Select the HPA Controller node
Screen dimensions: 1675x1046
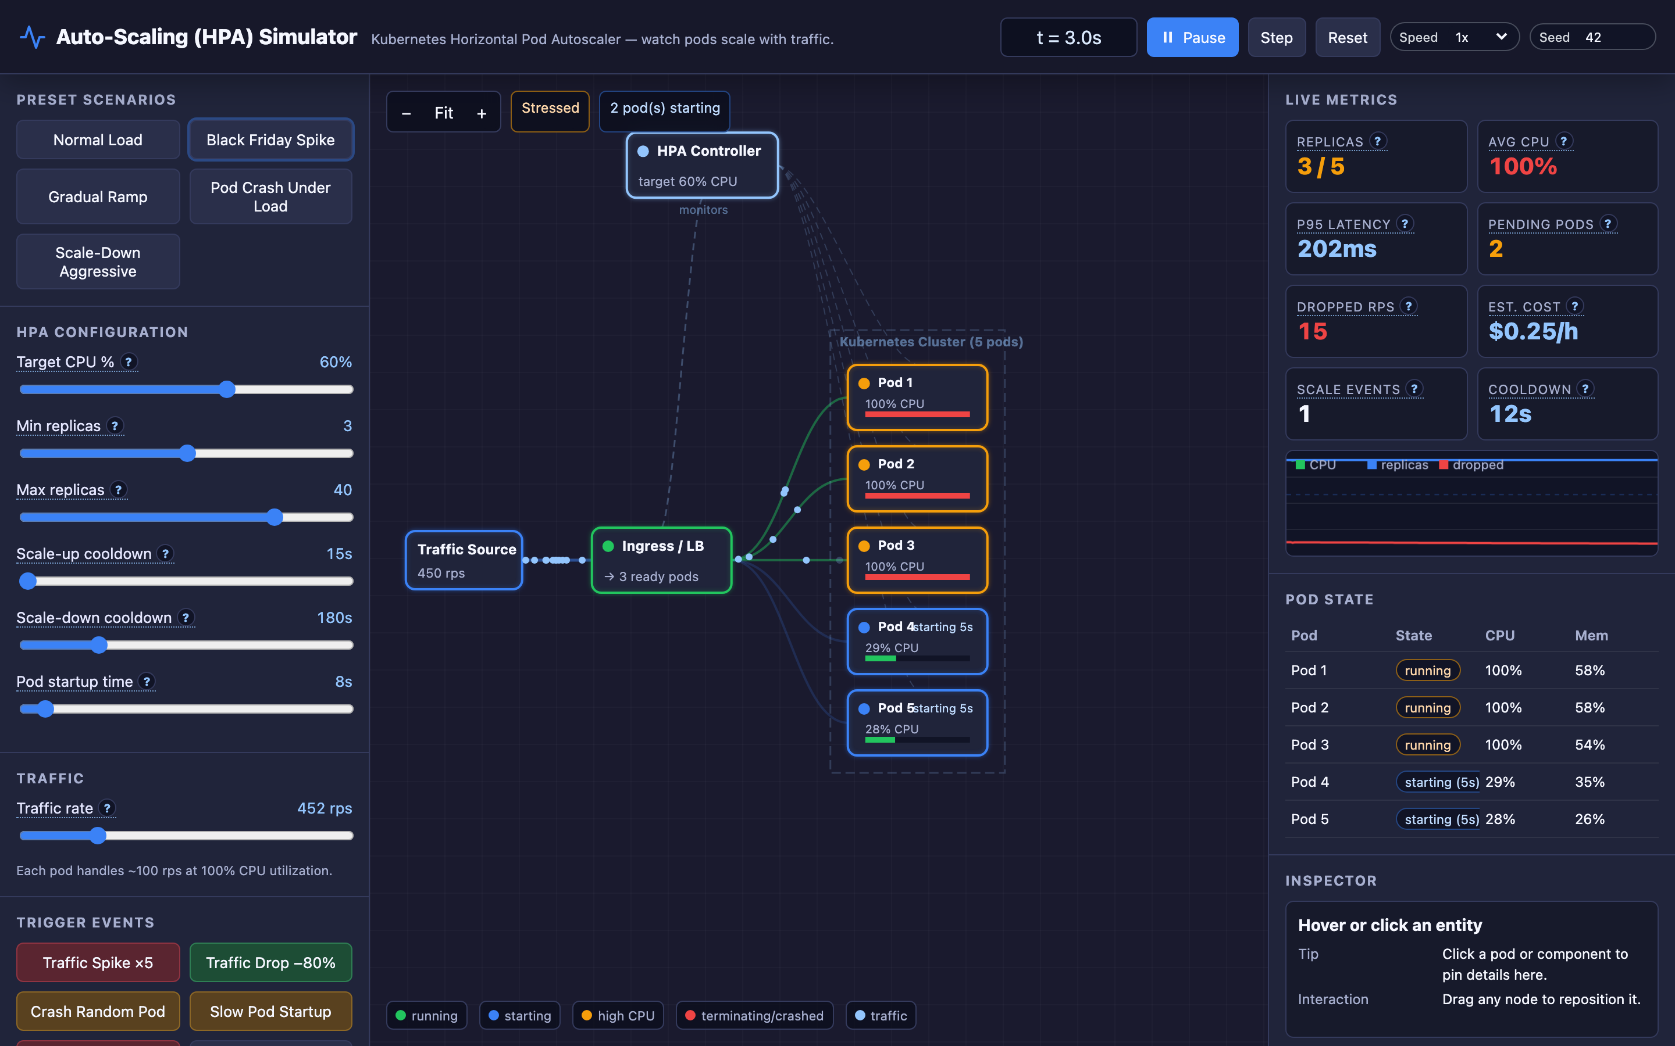click(702, 166)
